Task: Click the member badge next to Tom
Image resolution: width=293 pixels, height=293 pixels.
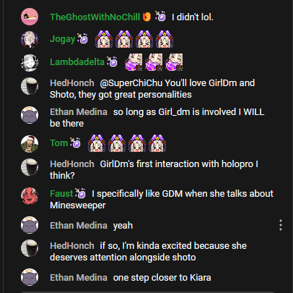Action: [75, 143]
